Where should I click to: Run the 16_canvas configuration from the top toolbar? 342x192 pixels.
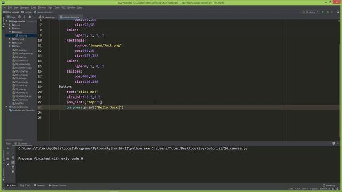[323, 12]
